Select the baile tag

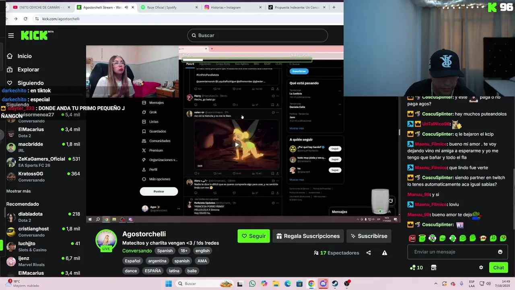coord(192,271)
